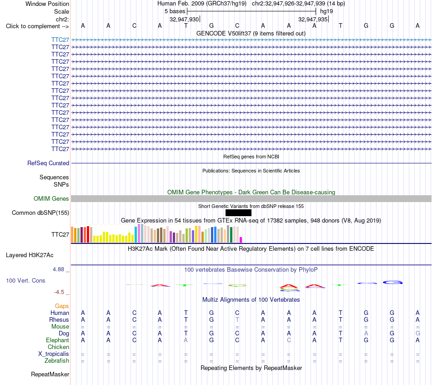Image resolution: width=432 pixels, height=385 pixels.
Task: Click the TTC27 label beside the GTEx bar chart
Action: 60,234
